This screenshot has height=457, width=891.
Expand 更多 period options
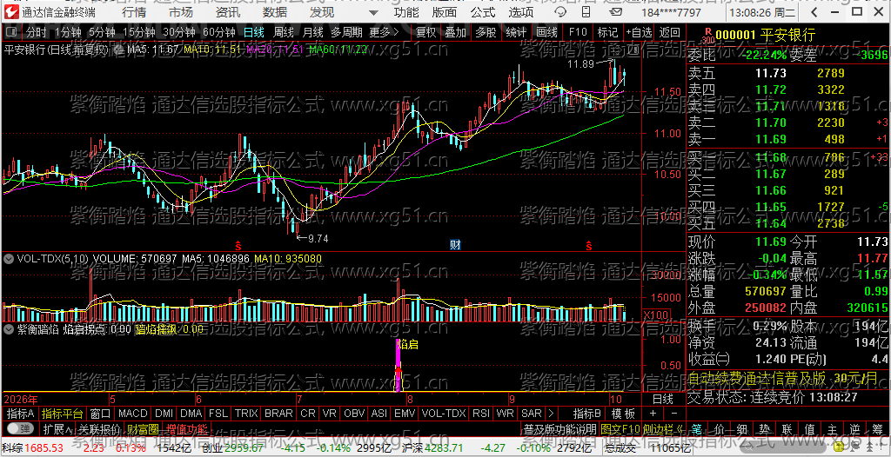tap(384, 32)
